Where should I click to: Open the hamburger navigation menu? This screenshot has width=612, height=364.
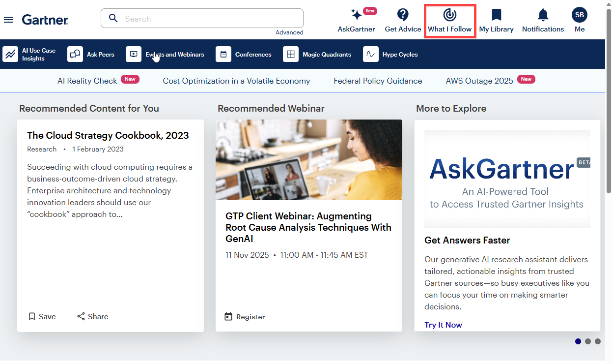tap(8, 20)
